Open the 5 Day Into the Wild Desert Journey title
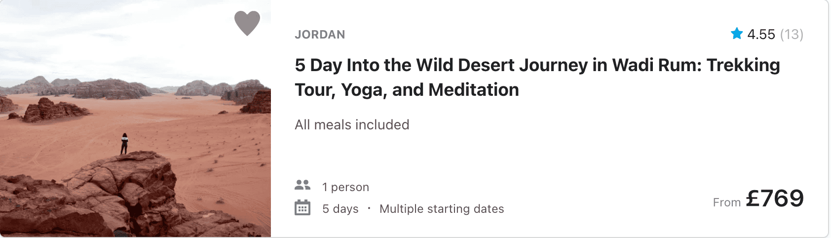Screen dimensions: 831x238 537,78
